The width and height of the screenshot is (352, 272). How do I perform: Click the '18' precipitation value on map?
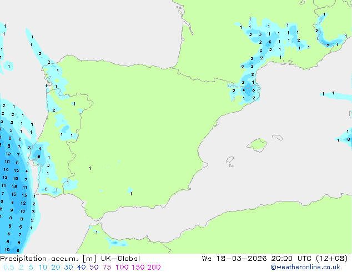pos(14,187)
